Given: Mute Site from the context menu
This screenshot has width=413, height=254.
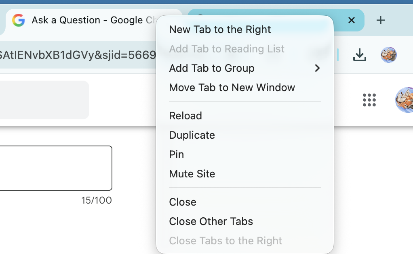Looking at the screenshot, I should [x=192, y=174].
